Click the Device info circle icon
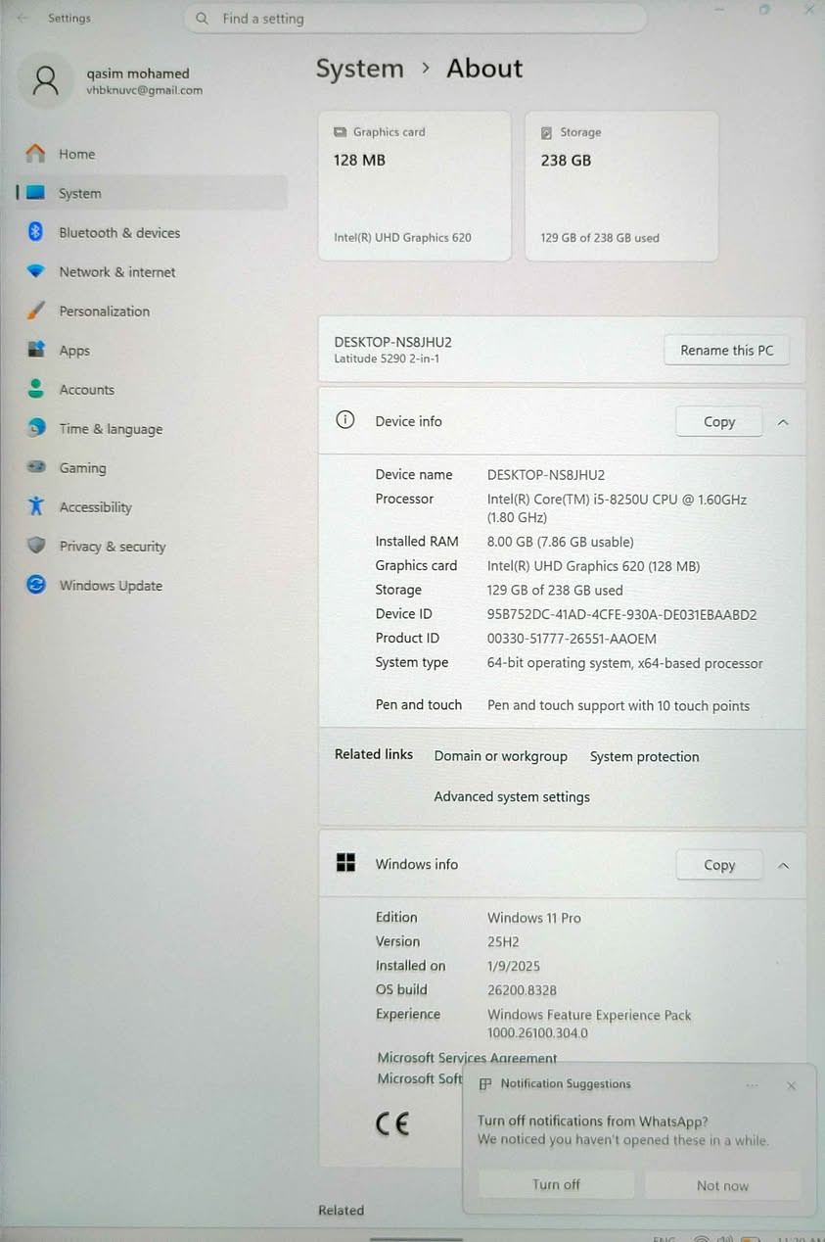The height and width of the screenshot is (1242, 825). point(344,420)
